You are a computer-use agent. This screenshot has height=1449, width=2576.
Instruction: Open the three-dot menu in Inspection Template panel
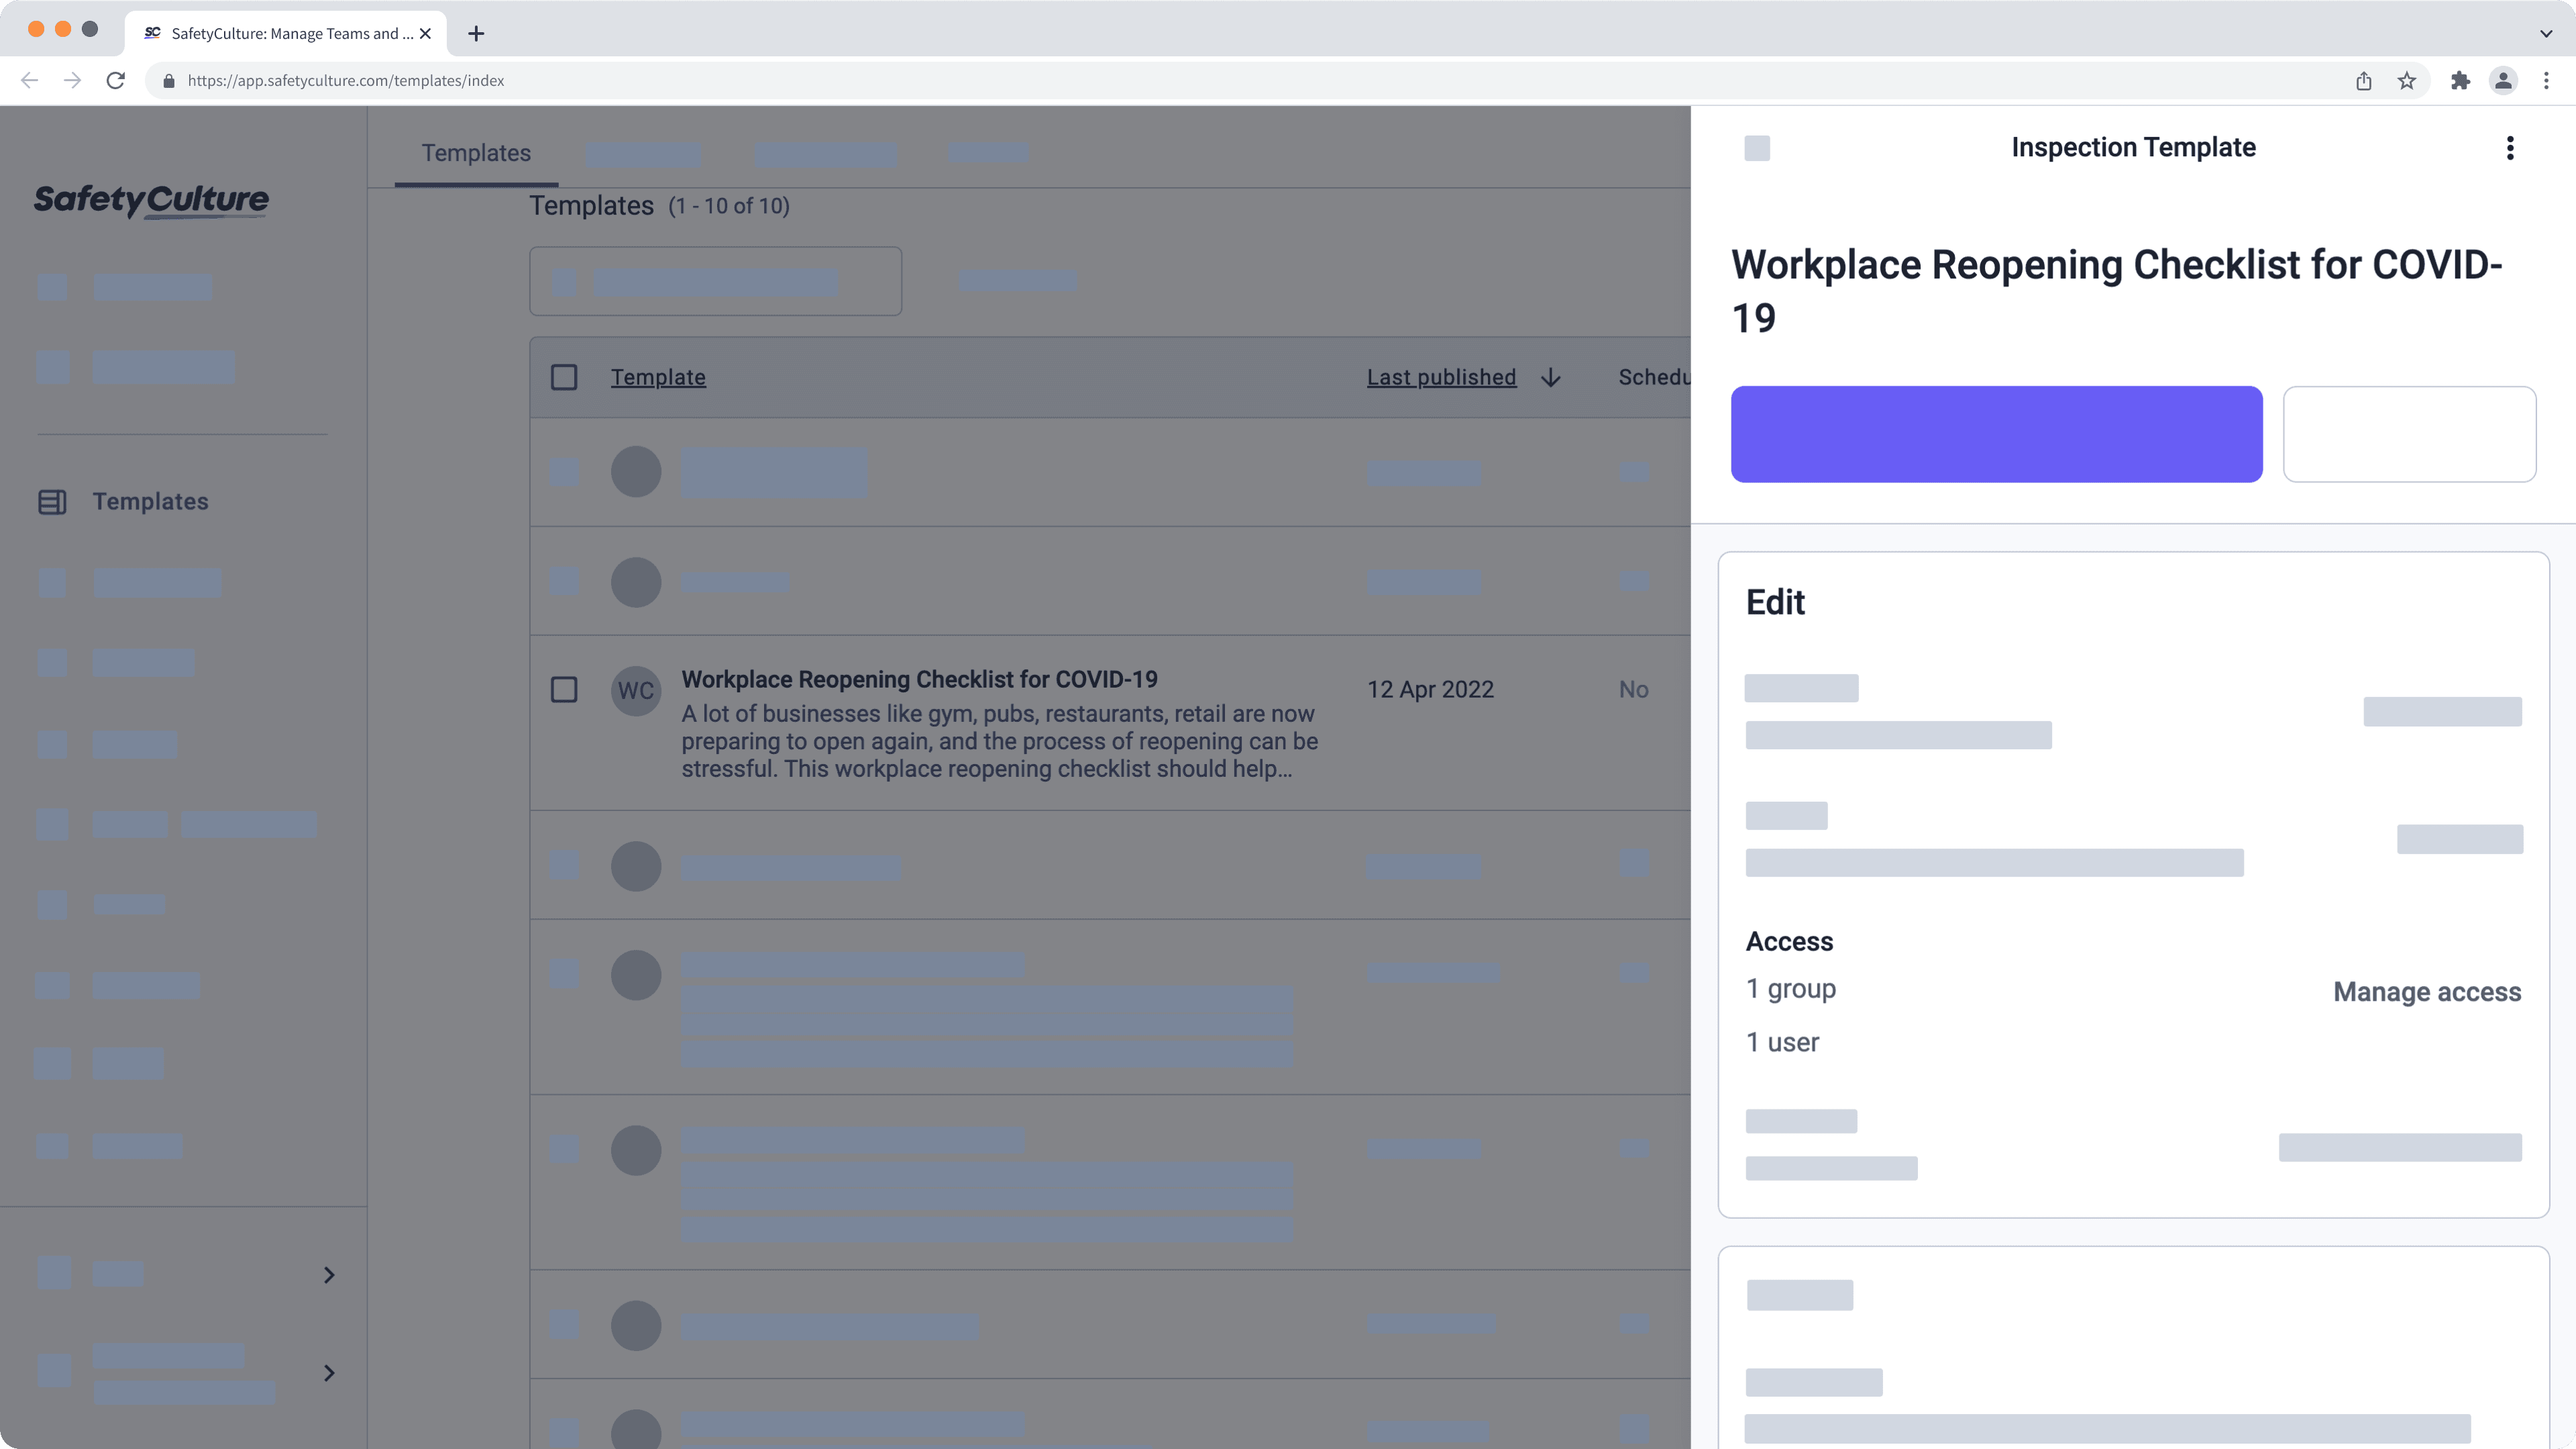click(x=2509, y=148)
